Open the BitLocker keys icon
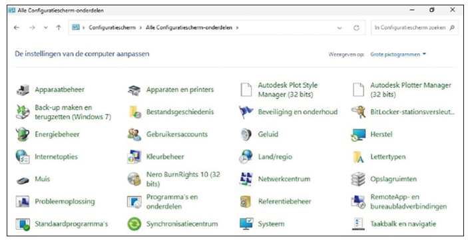The width and height of the screenshot is (468, 241). tap(358, 112)
